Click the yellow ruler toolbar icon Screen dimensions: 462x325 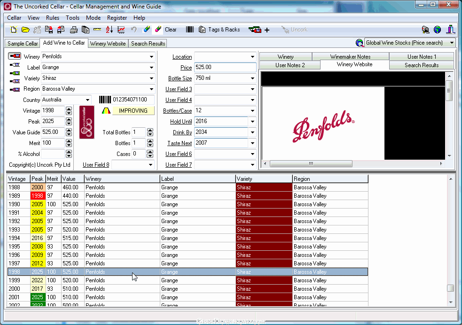click(x=97, y=30)
